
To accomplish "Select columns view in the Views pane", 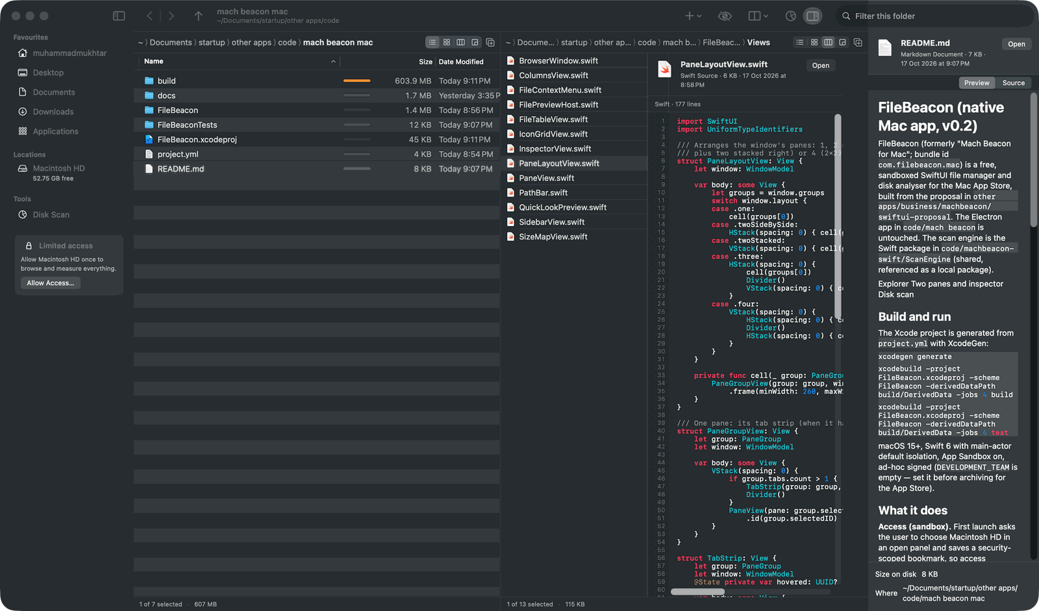I will pos(829,42).
